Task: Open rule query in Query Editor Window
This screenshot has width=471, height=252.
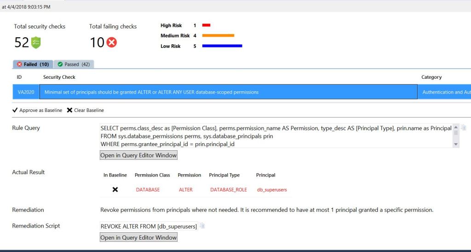Action: 138,155
